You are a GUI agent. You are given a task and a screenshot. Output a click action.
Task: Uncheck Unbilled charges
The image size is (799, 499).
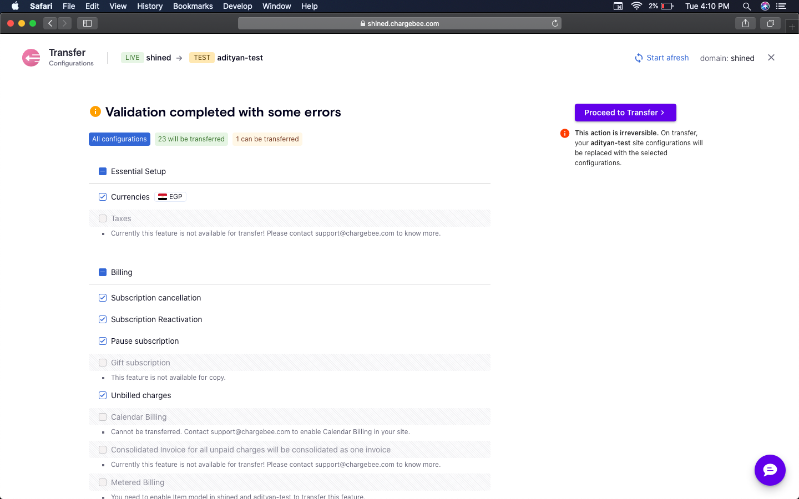[103, 395]
